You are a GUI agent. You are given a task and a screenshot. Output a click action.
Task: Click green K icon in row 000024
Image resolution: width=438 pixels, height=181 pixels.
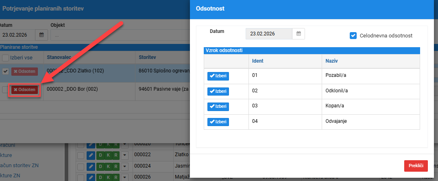(x=108, y=166)
